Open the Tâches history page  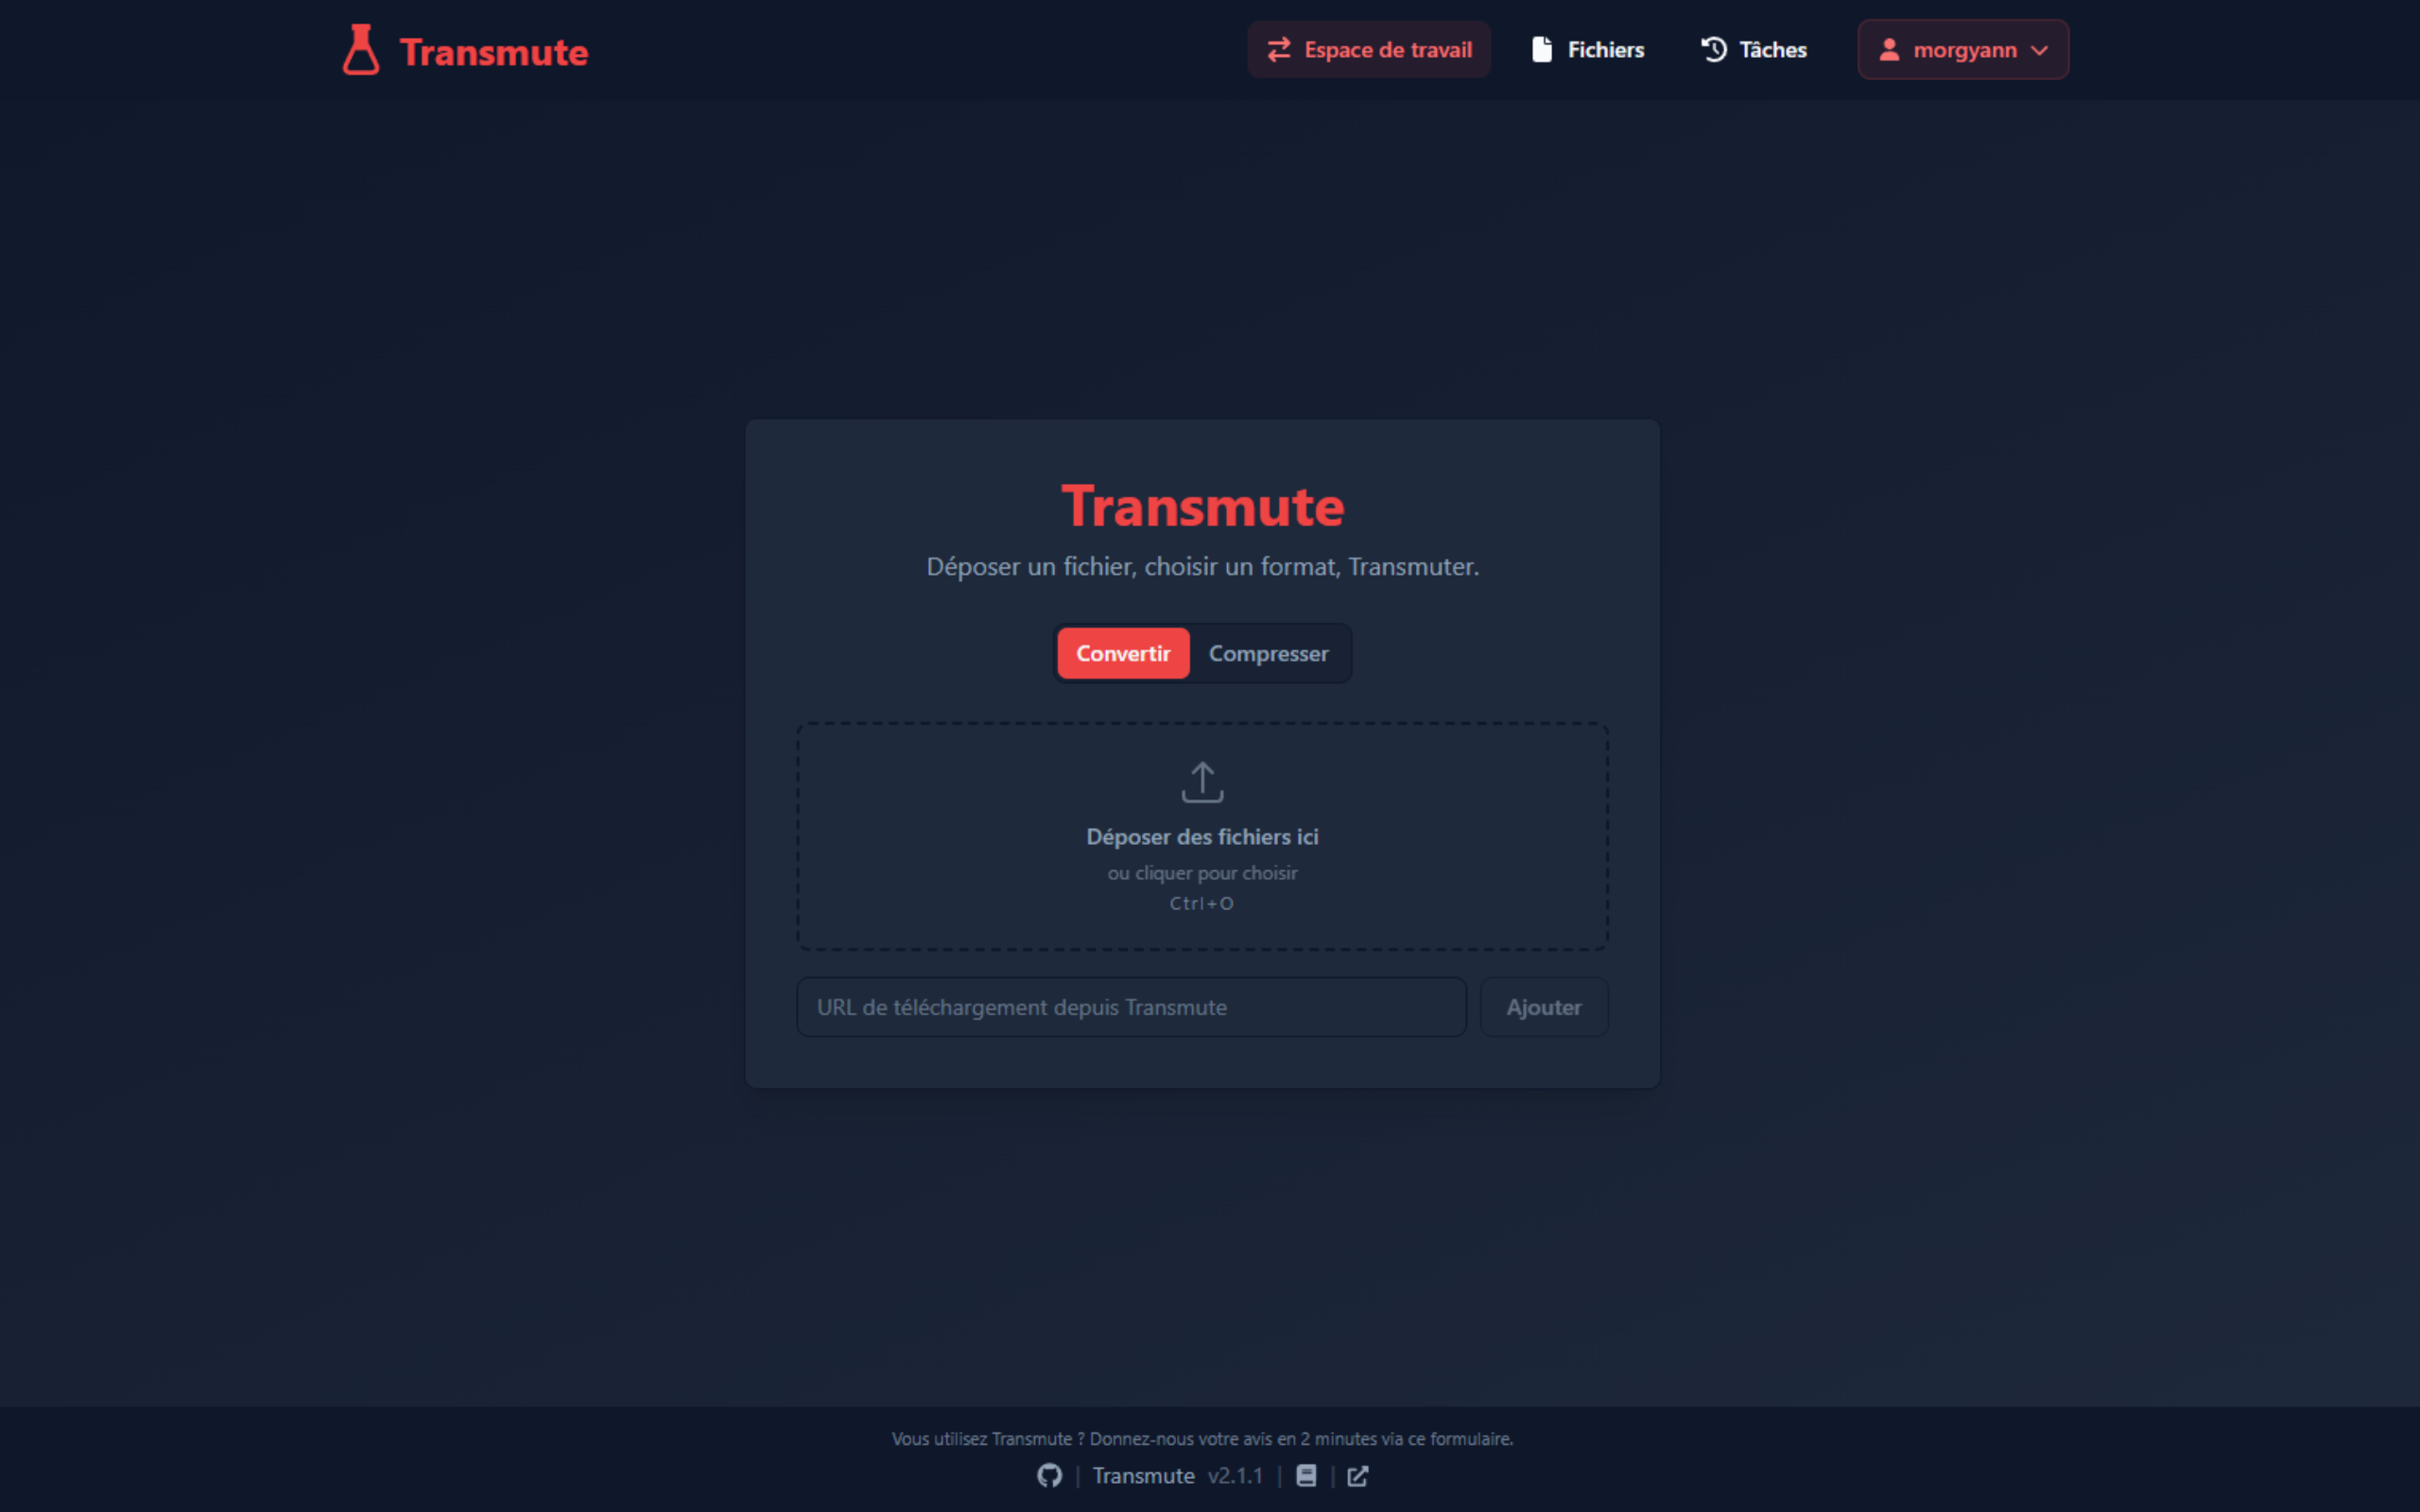click(1753, 50)
